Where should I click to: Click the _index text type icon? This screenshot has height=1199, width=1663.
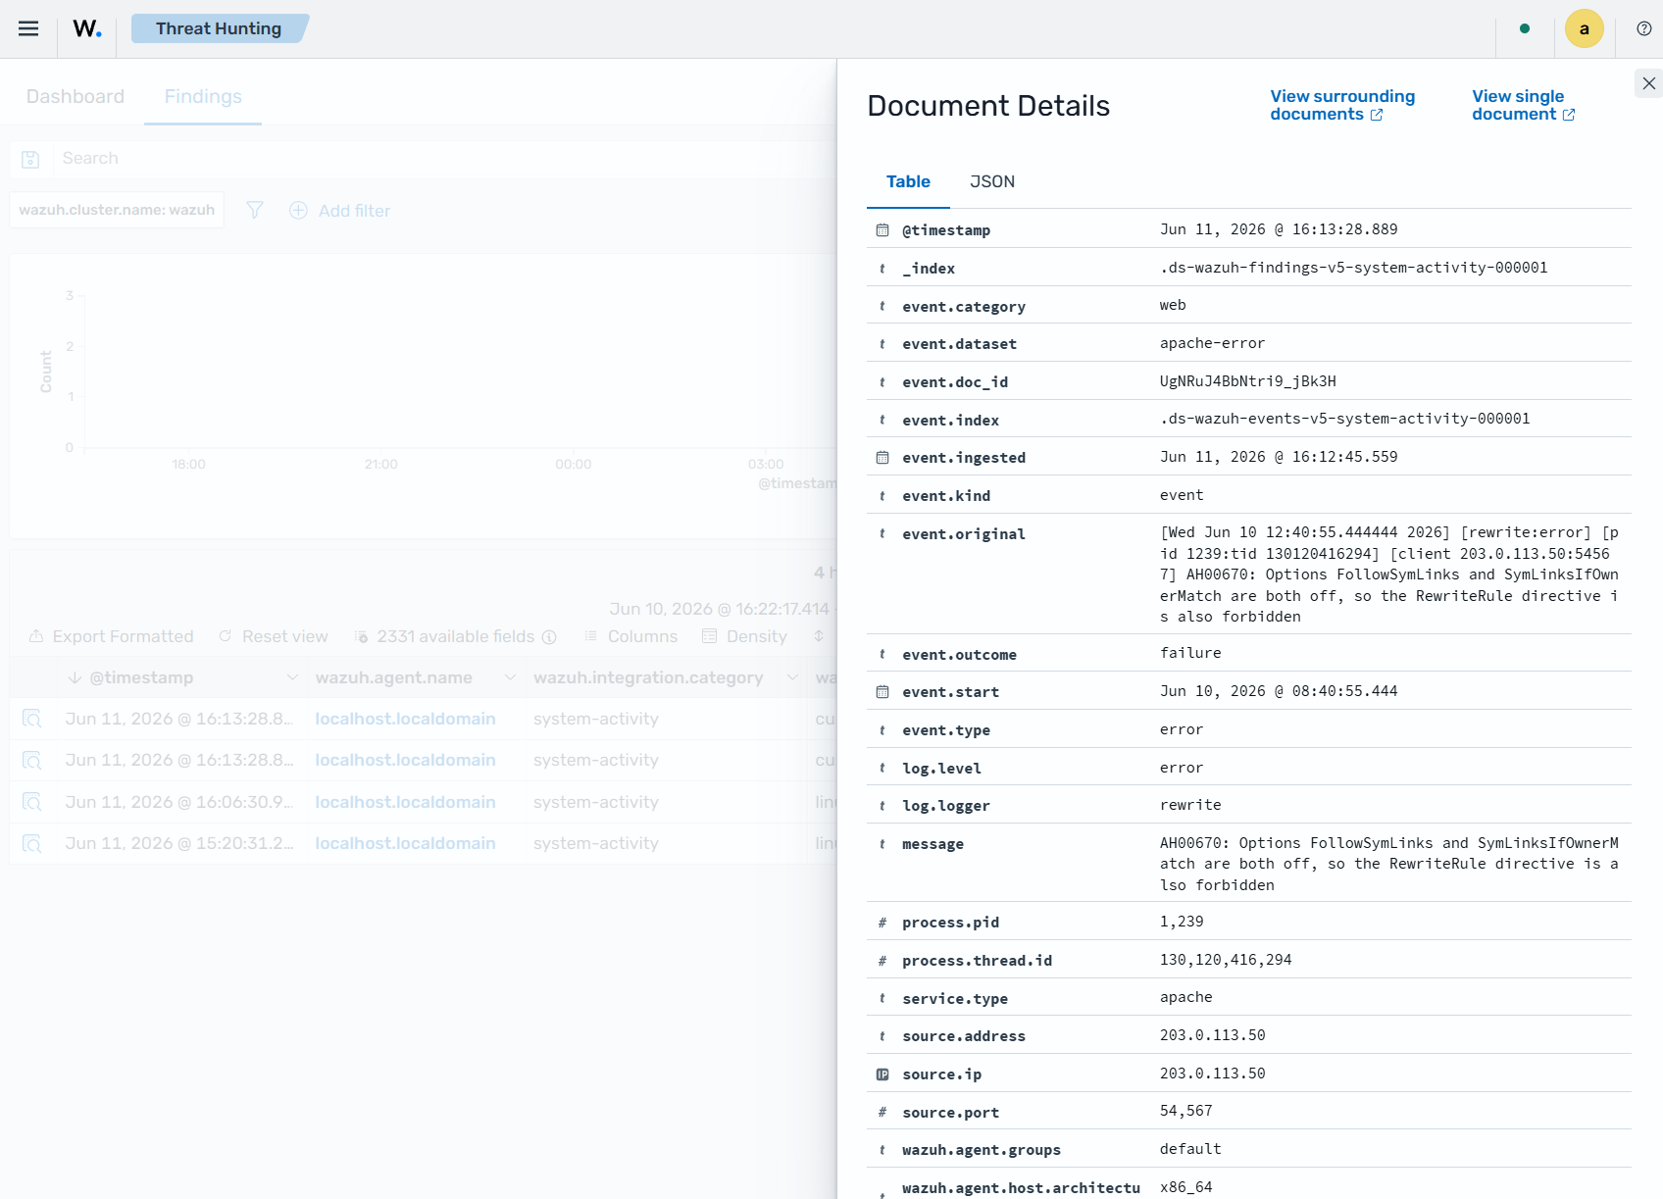(882, 269)
